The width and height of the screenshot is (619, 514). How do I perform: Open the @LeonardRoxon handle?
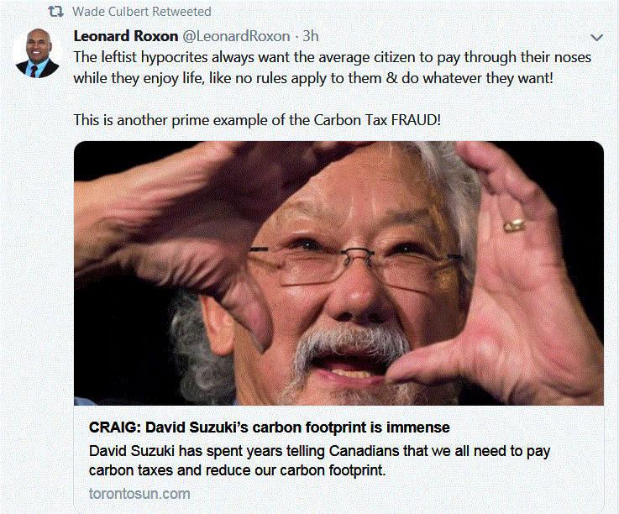236,36
